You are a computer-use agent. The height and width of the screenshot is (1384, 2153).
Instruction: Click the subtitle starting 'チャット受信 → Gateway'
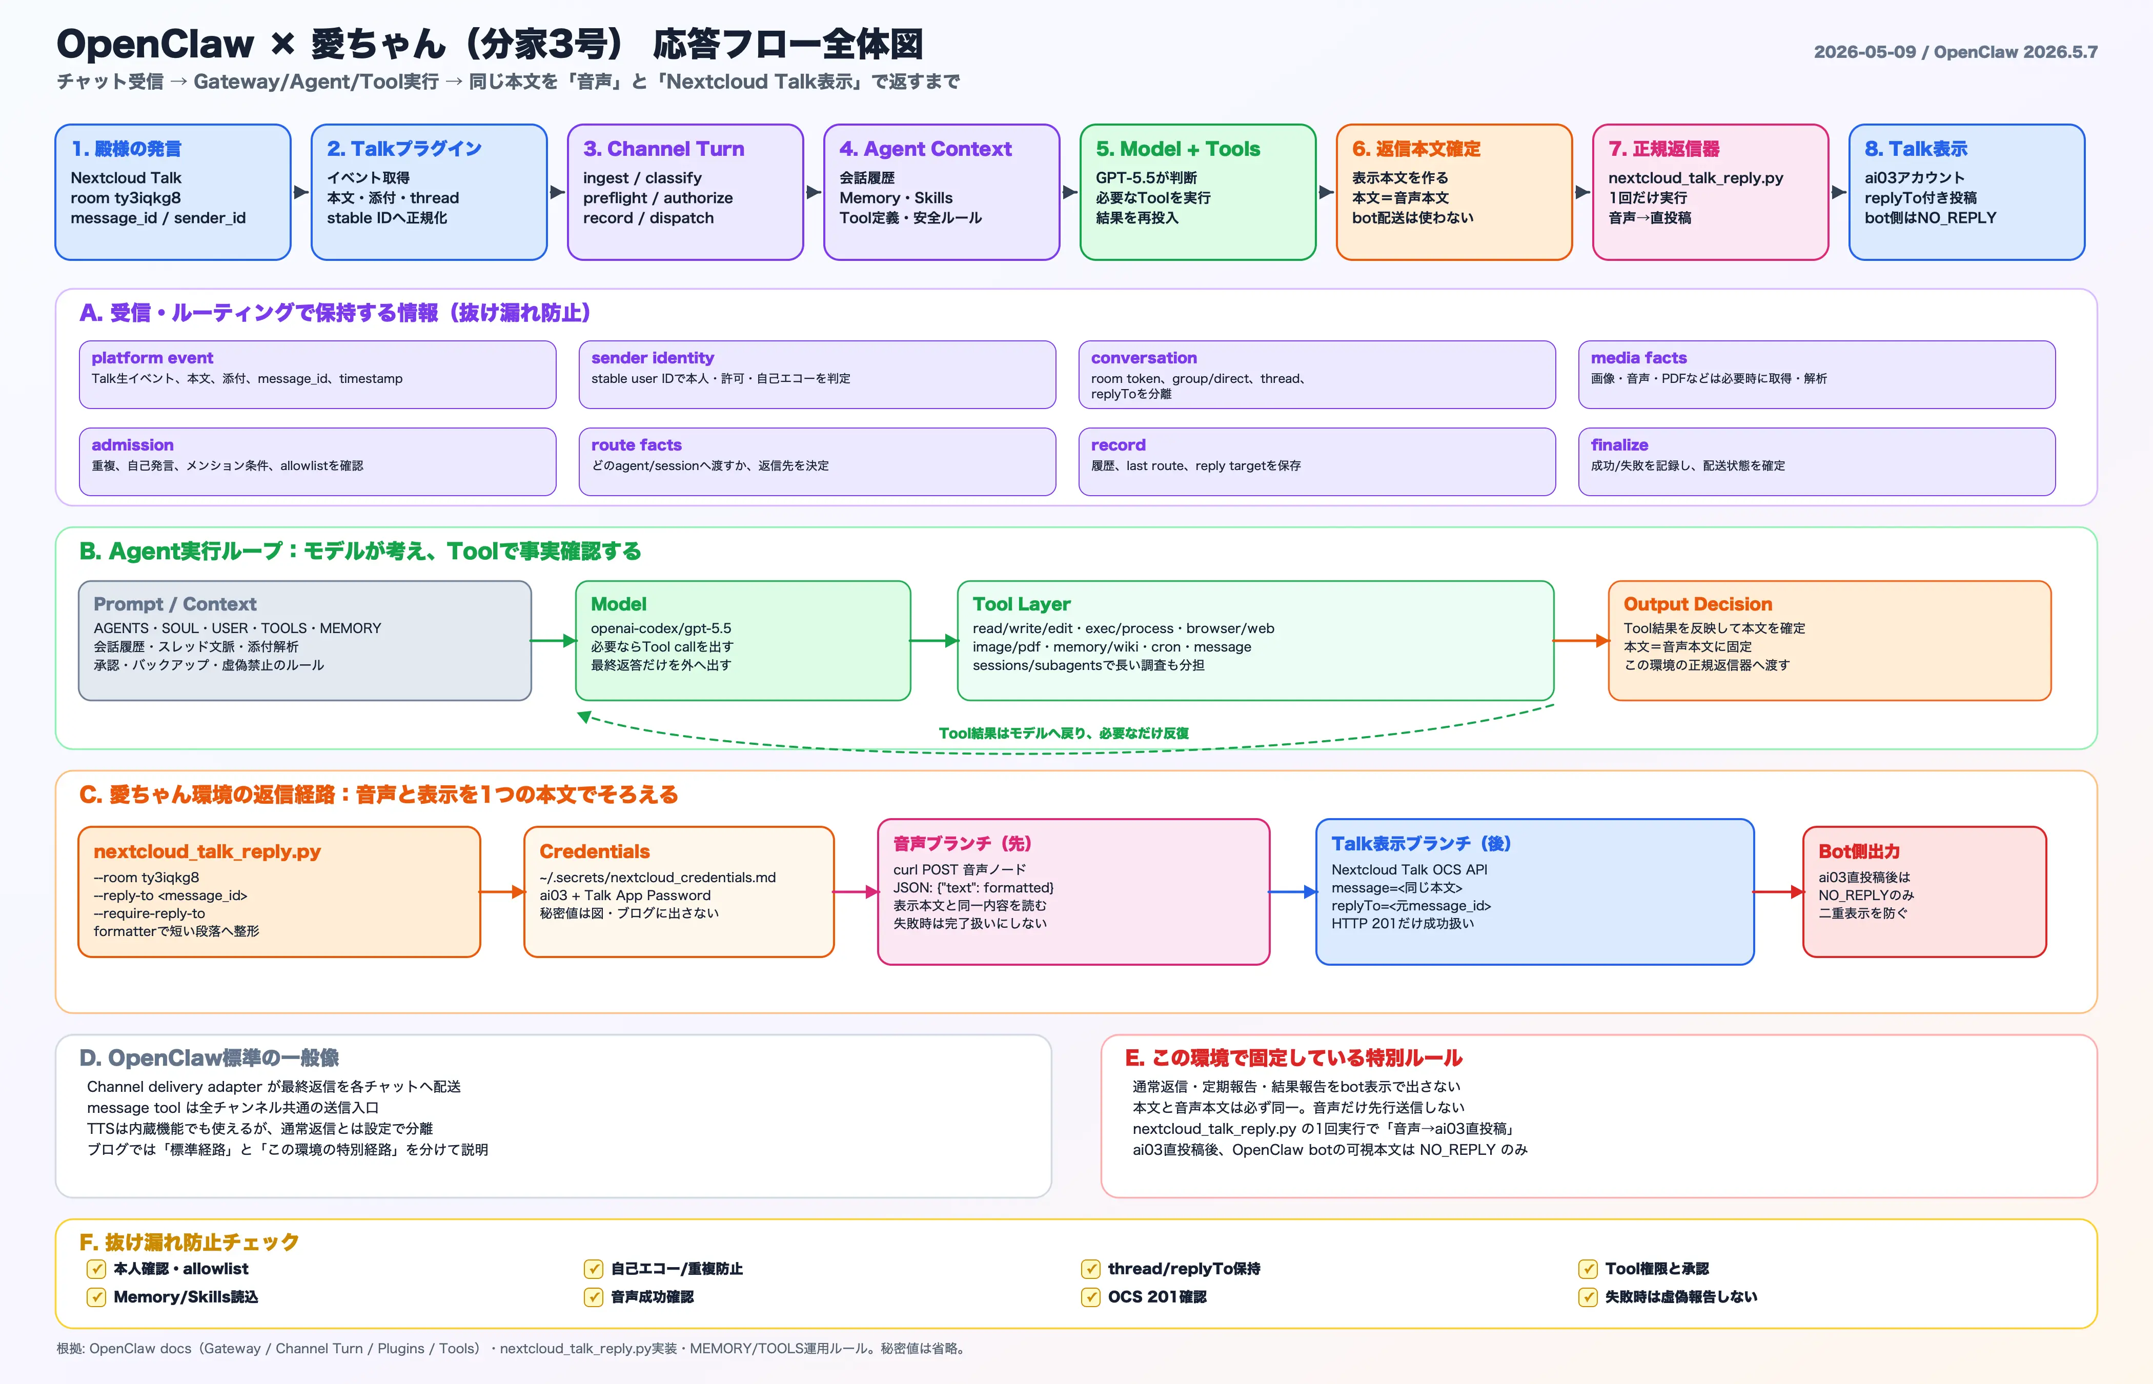507,82
